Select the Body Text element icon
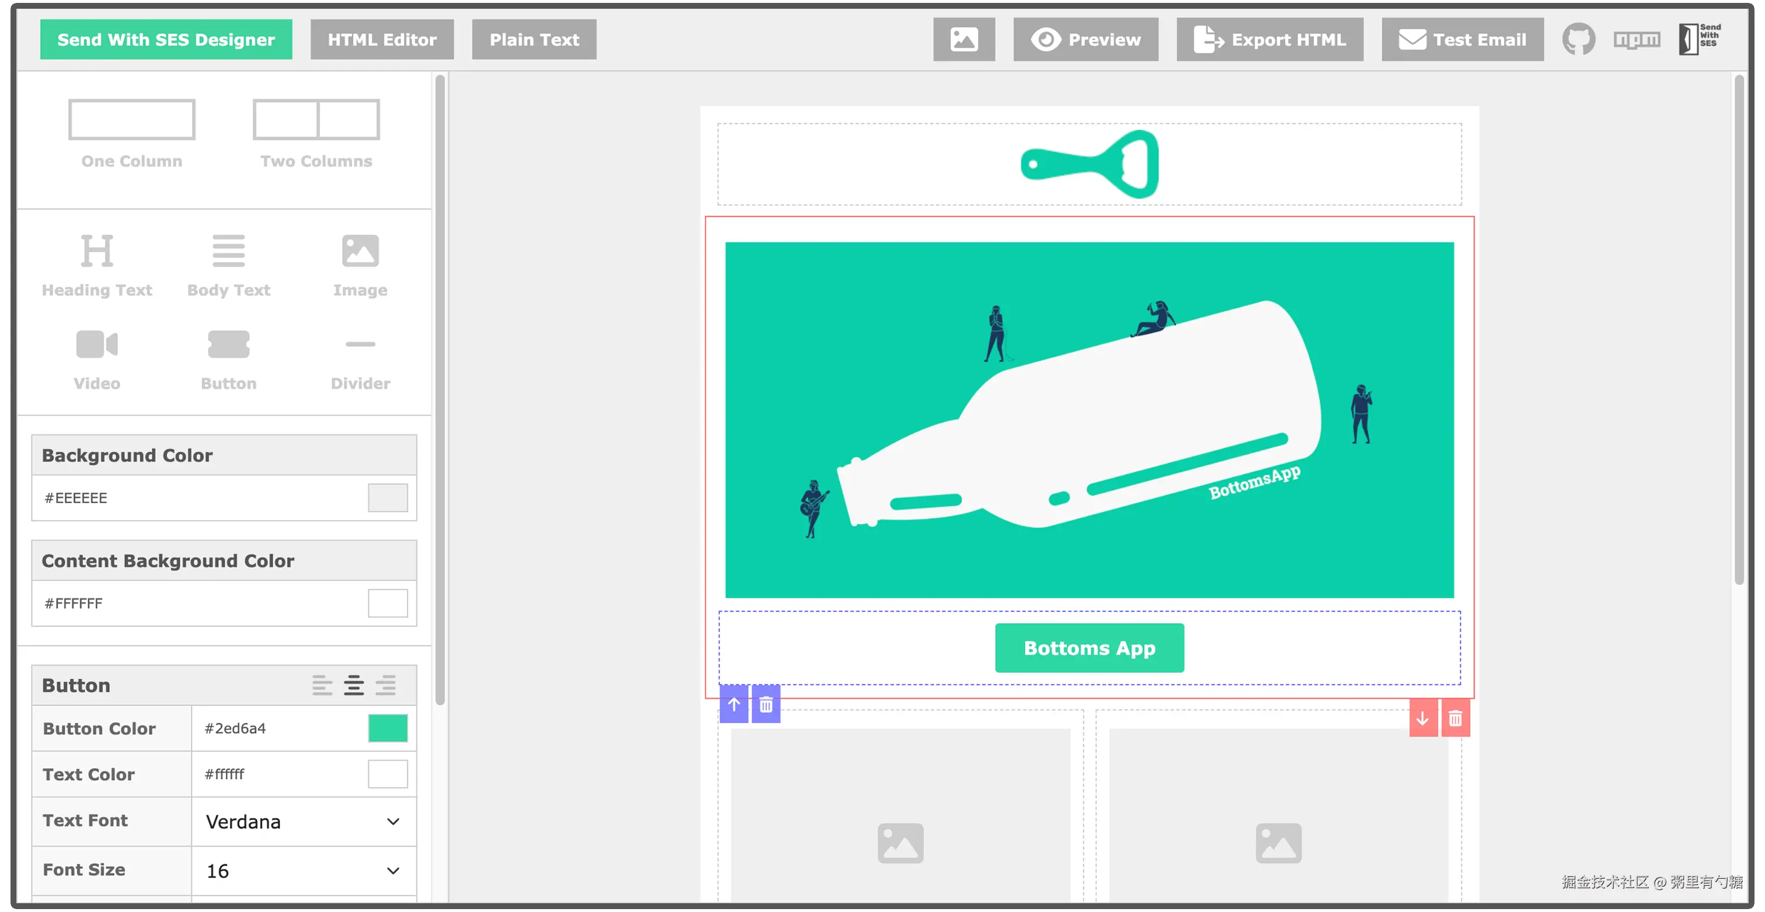Viewport: 1765px width, 912px height. tap(228, 251)
